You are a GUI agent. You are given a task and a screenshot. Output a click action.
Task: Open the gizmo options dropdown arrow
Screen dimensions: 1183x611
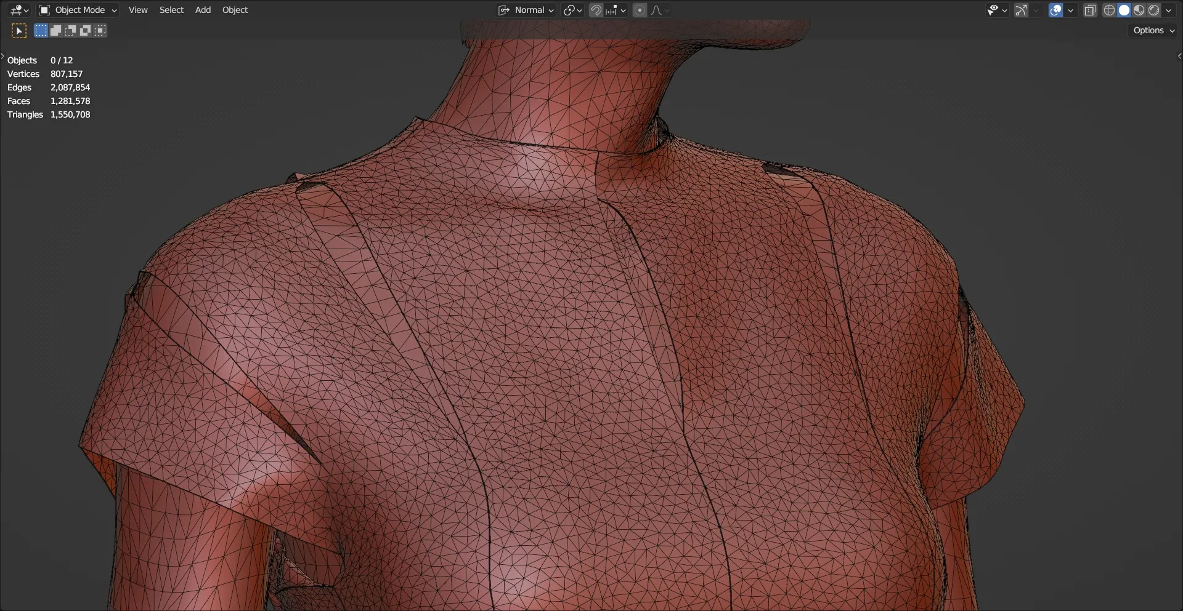1036,10
